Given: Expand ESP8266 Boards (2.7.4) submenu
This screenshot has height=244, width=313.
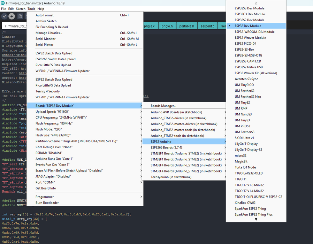Looking at the screenshot, I should [184, 147].
